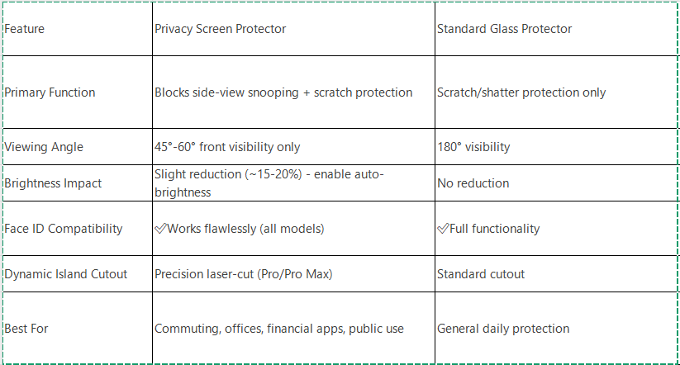Click Precision laser-cut (Pro/Pro Max) cell

[293, 274]
